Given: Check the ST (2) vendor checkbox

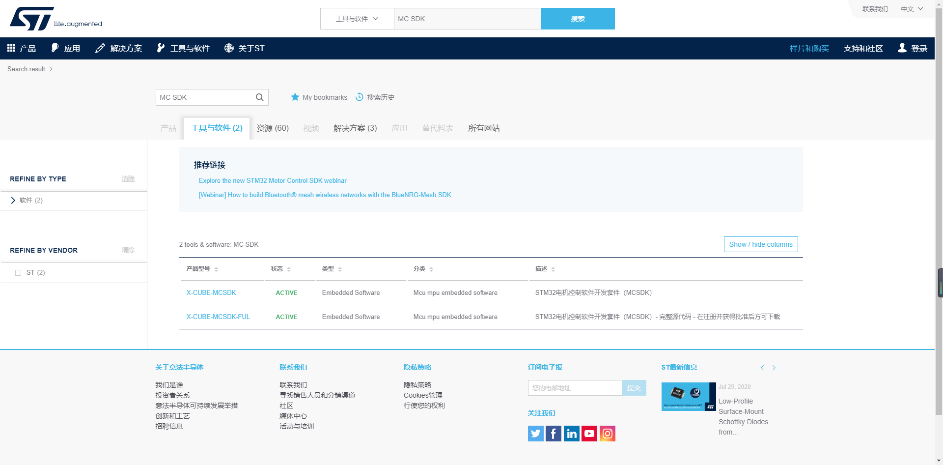Looking at the screenshot, I should click(18, 273).
